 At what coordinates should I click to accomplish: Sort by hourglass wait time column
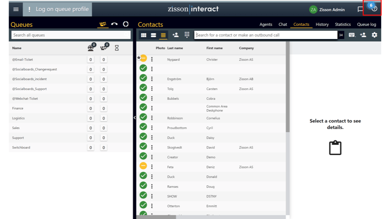coord(117,48)
